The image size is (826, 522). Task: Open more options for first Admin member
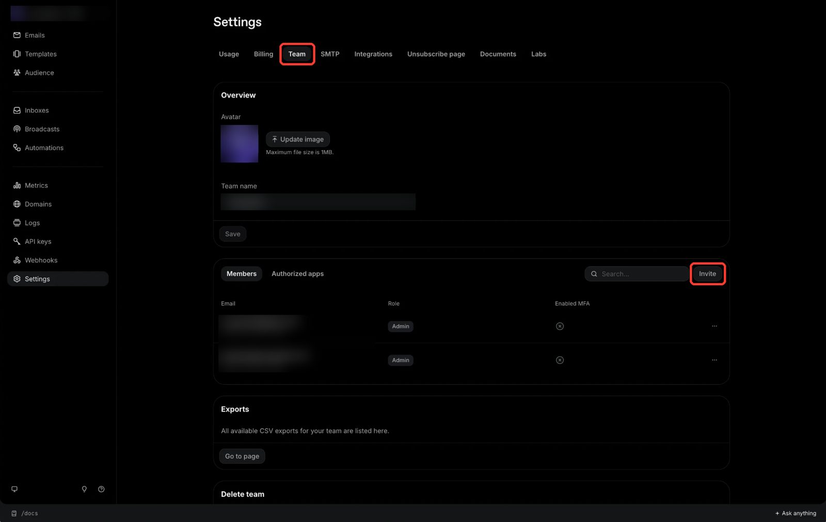[714, 326]
